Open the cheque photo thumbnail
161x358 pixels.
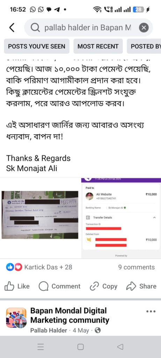(40, 215)
